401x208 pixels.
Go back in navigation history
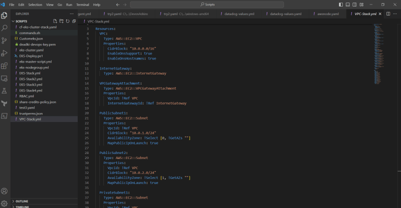click(x=118, y=4)
